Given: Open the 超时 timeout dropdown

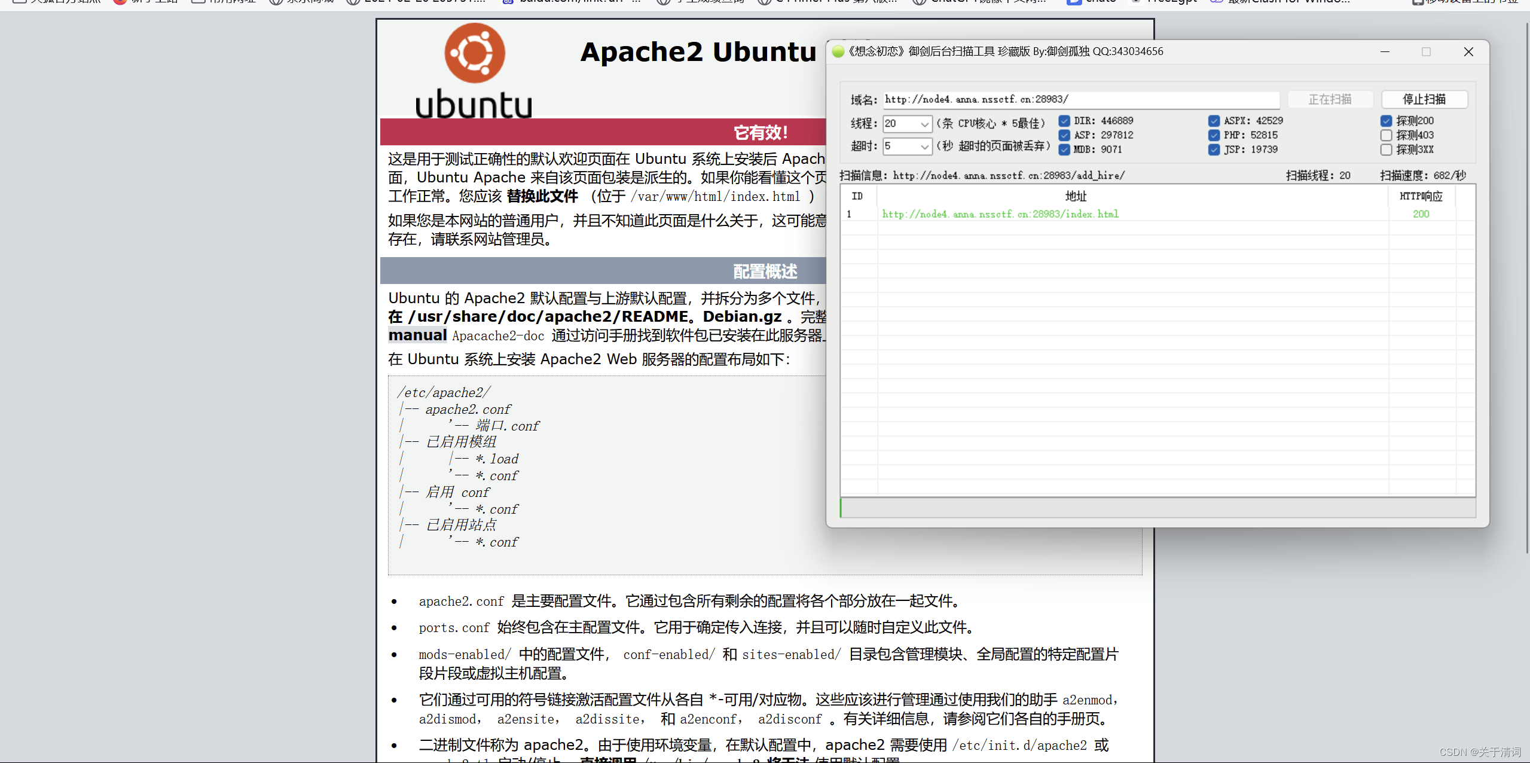Looking at the screenshot, I should click(924, 146).
